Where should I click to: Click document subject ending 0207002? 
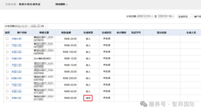tap(44, 78)
